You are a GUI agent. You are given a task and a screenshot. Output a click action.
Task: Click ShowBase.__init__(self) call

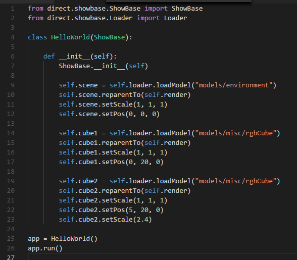pos(103,66)
